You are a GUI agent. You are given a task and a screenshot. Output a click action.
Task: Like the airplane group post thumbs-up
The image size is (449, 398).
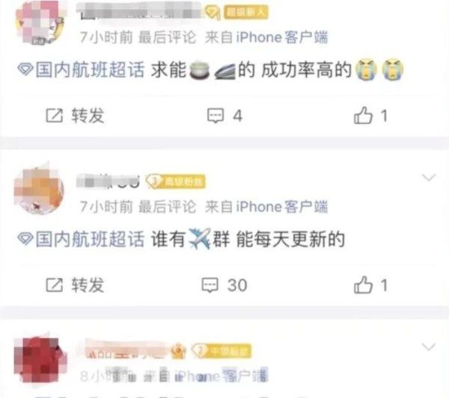363,284
